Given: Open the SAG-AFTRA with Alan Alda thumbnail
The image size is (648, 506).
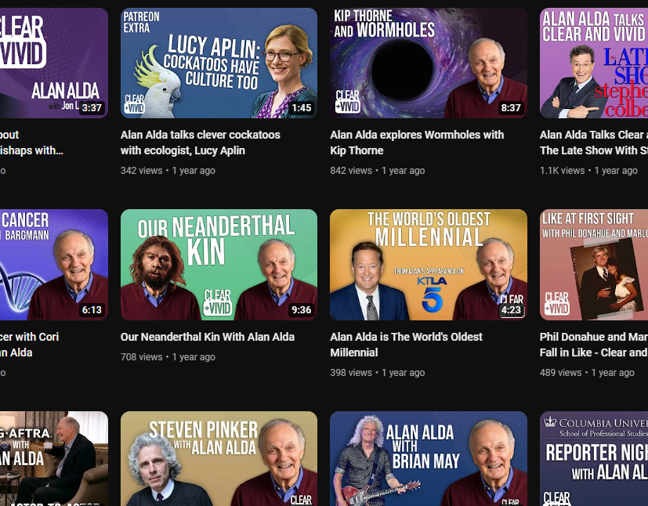Looking at the screenshot, I should [x=54, y=458].
